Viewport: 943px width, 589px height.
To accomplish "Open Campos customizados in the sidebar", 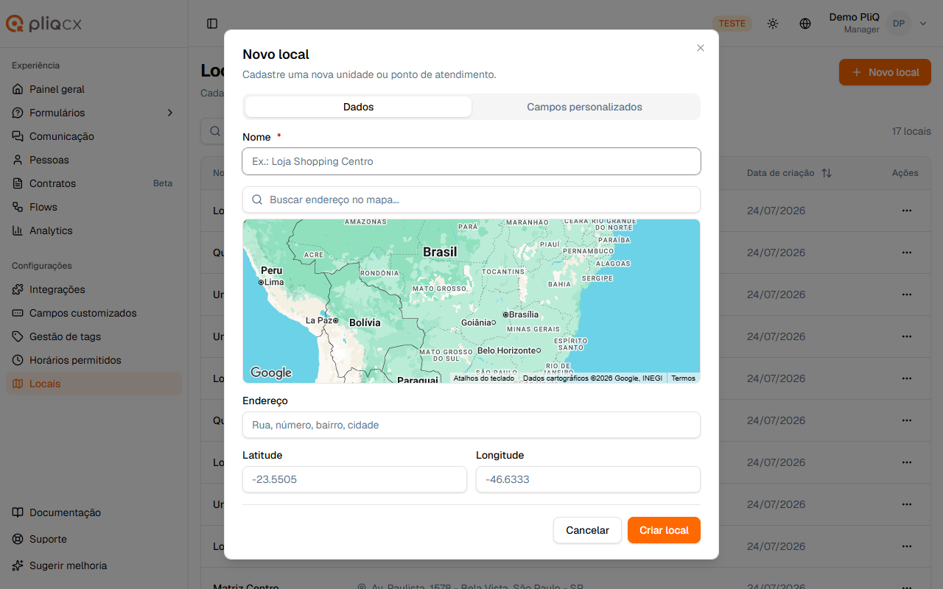I will point(94,313).
